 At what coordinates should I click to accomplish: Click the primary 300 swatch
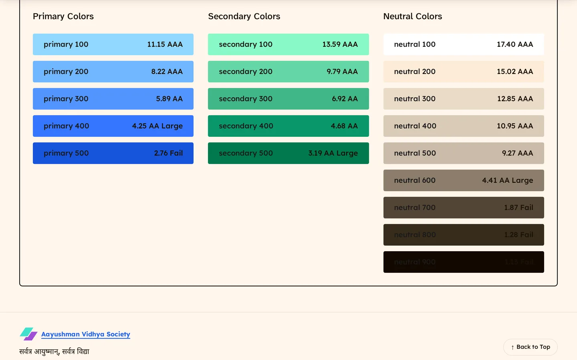[x=113, y=99]
